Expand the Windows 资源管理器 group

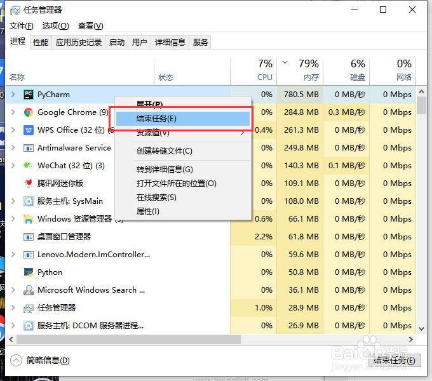pyautogui.click(x=13, y=219)
